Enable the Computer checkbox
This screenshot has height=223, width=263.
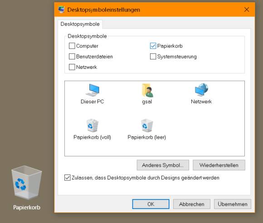click(x=72, y=46)
